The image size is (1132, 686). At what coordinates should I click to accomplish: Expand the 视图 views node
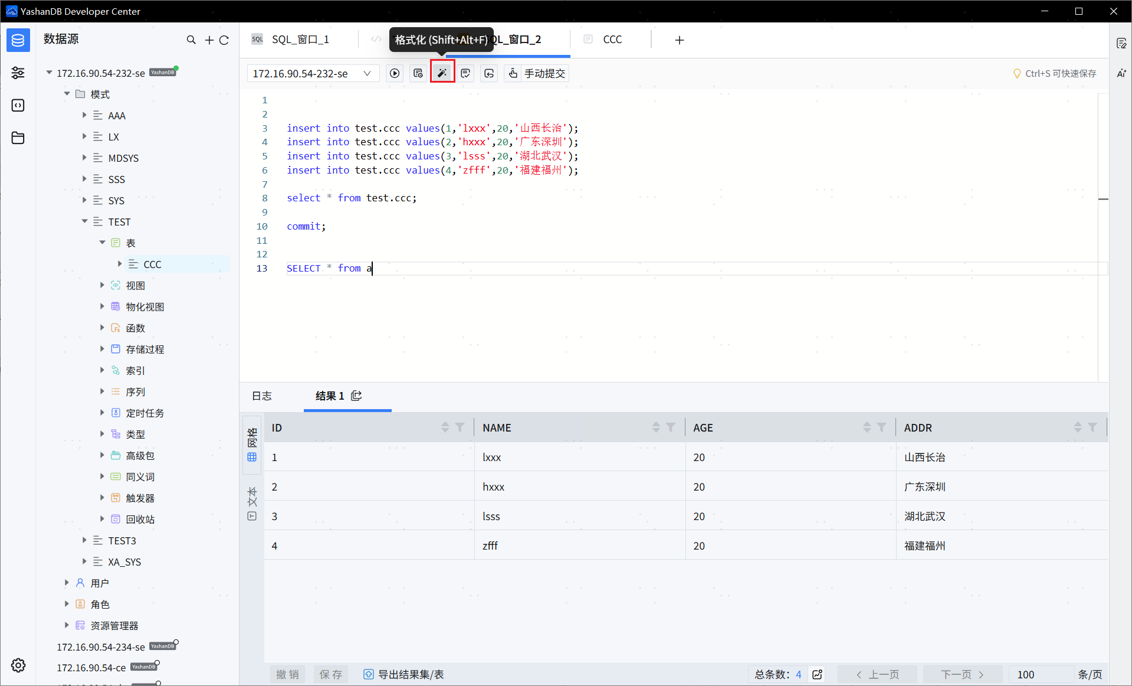102,285
